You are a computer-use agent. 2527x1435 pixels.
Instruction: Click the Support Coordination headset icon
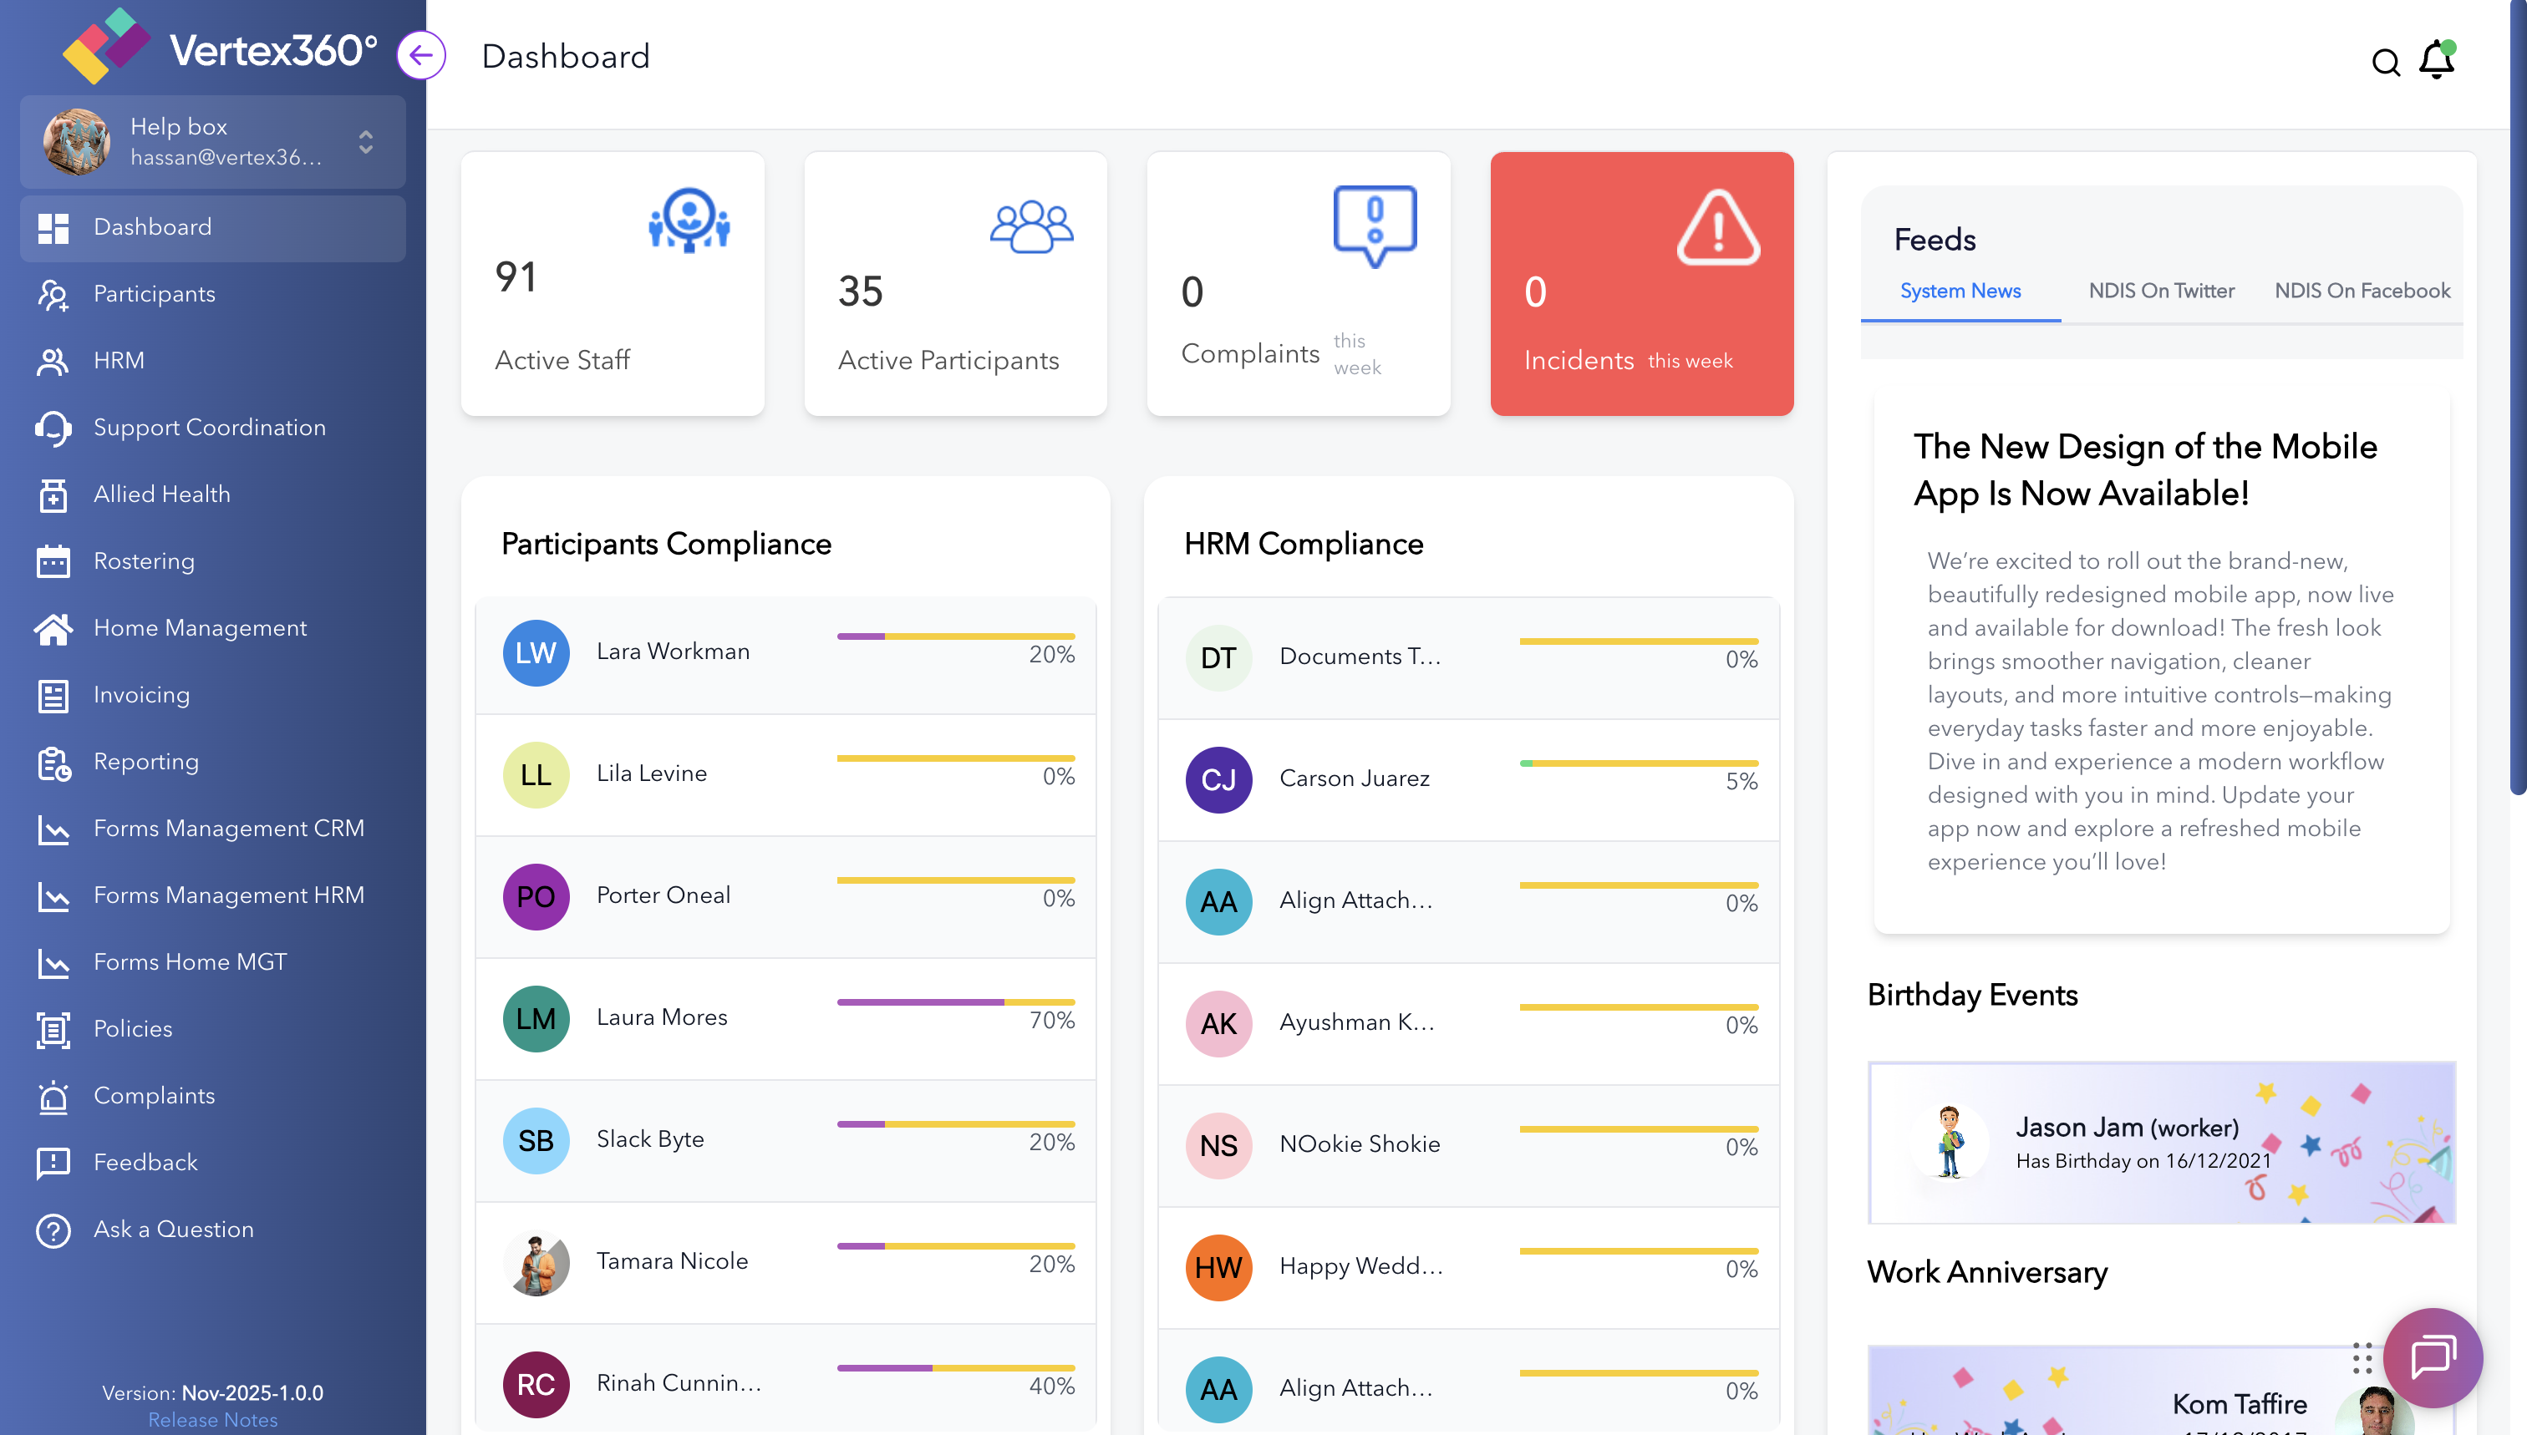coord(53,428)
